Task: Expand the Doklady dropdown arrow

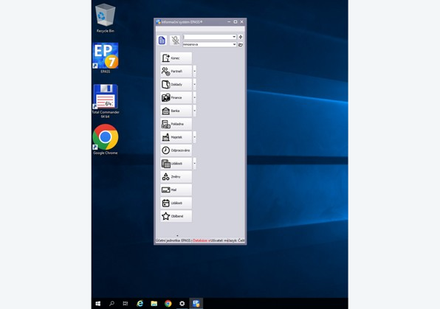Action: (194, 84)
